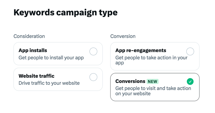Enable the App re-engagements radio circle

tap(190, 51)
